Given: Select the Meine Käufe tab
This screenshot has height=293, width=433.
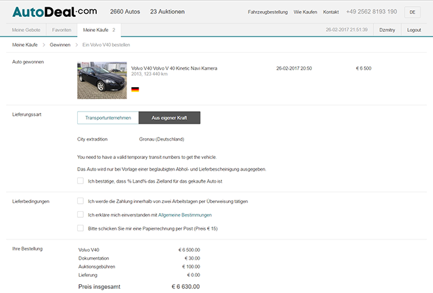Looking at the screenshot, I should click(x=99, y=30).
